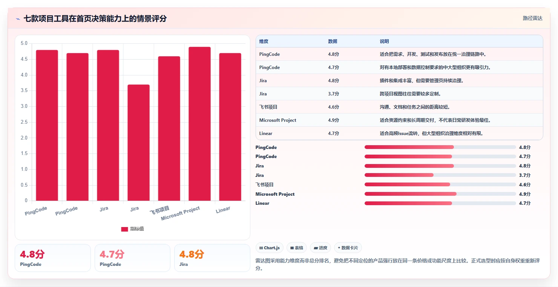The height and width of the screenshot is (287, 558).
Task: Click the 飞书项目 x-axis label on the chart
Action: click(x=160, y=210)
